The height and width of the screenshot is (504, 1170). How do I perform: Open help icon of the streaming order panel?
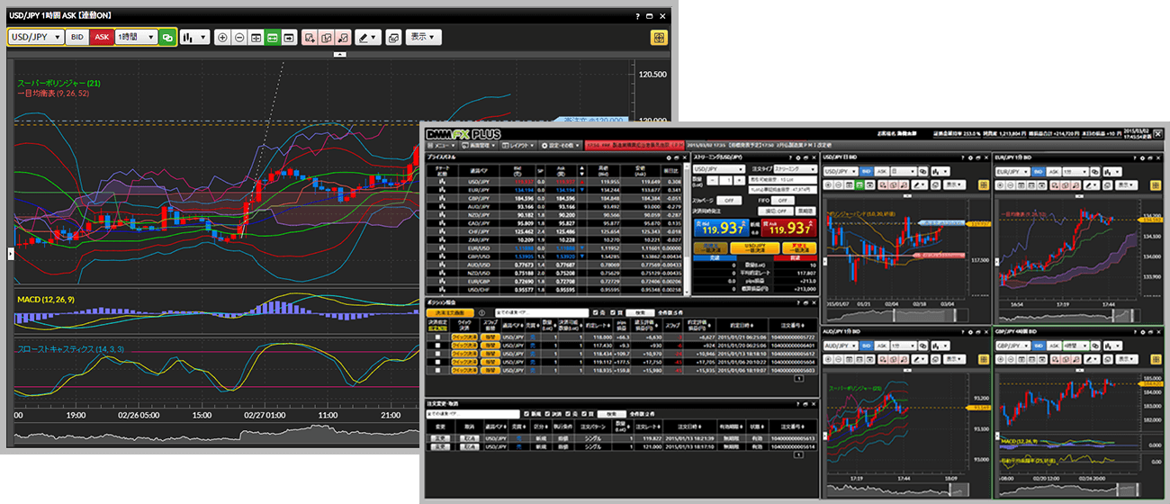(791, 157)
